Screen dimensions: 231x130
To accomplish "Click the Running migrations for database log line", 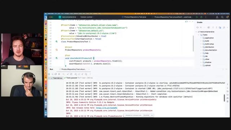I will click(x=129, y=97).
